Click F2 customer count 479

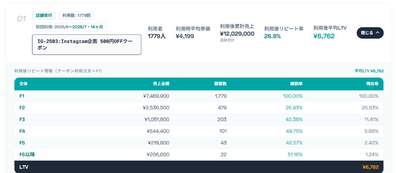pos(222,108)
